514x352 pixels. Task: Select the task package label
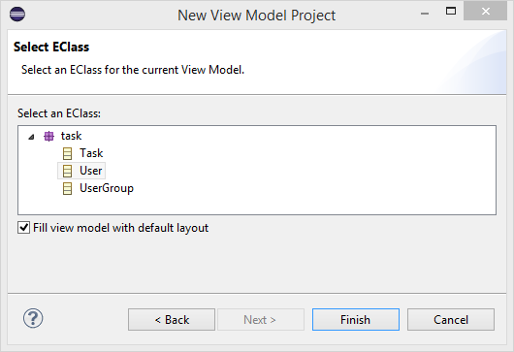click(71, 136)
